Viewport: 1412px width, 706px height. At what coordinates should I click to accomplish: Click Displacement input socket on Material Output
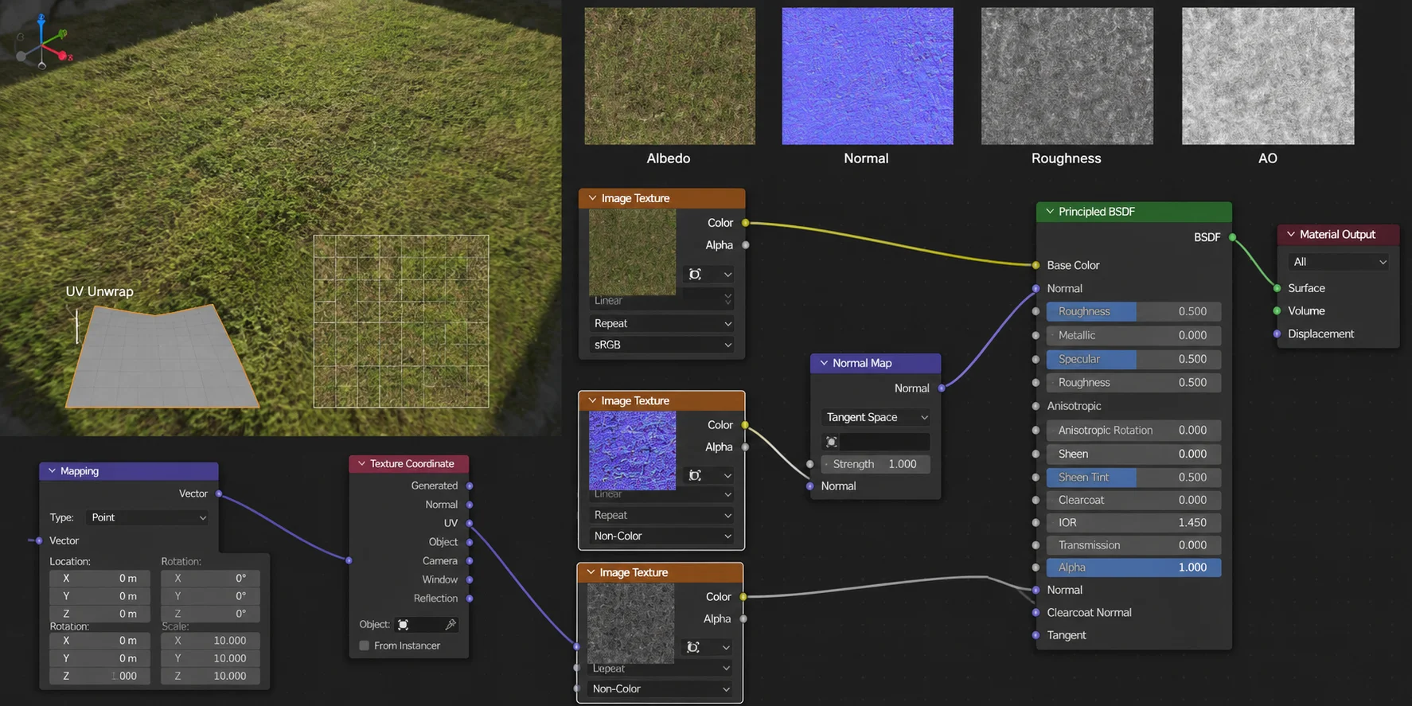(1277, 334)
